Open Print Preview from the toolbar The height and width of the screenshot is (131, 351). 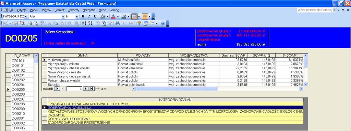coord(36,23)
